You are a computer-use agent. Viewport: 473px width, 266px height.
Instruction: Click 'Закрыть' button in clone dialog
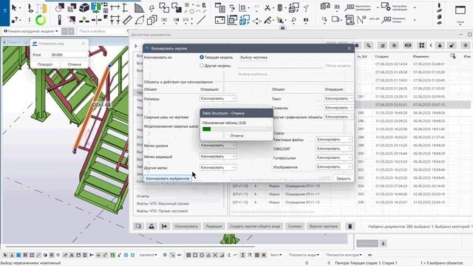[x=343, y=179]
